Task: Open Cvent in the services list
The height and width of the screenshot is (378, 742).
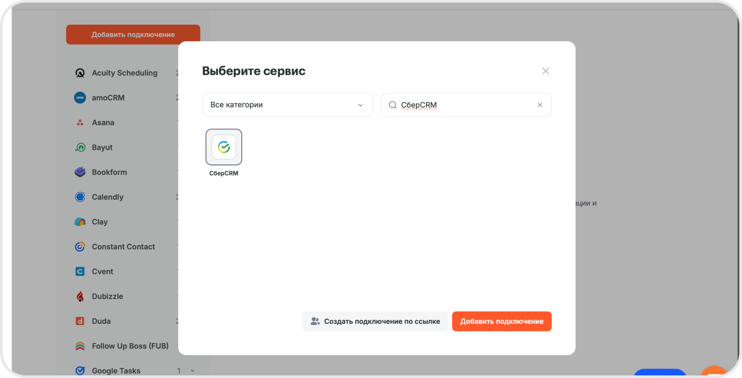Action: [x=103, y=272]
